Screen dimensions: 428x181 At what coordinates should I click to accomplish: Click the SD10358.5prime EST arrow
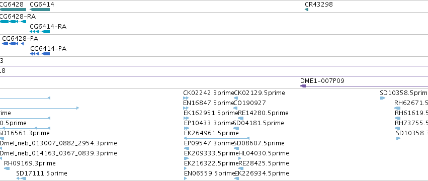tap(383, 98)
